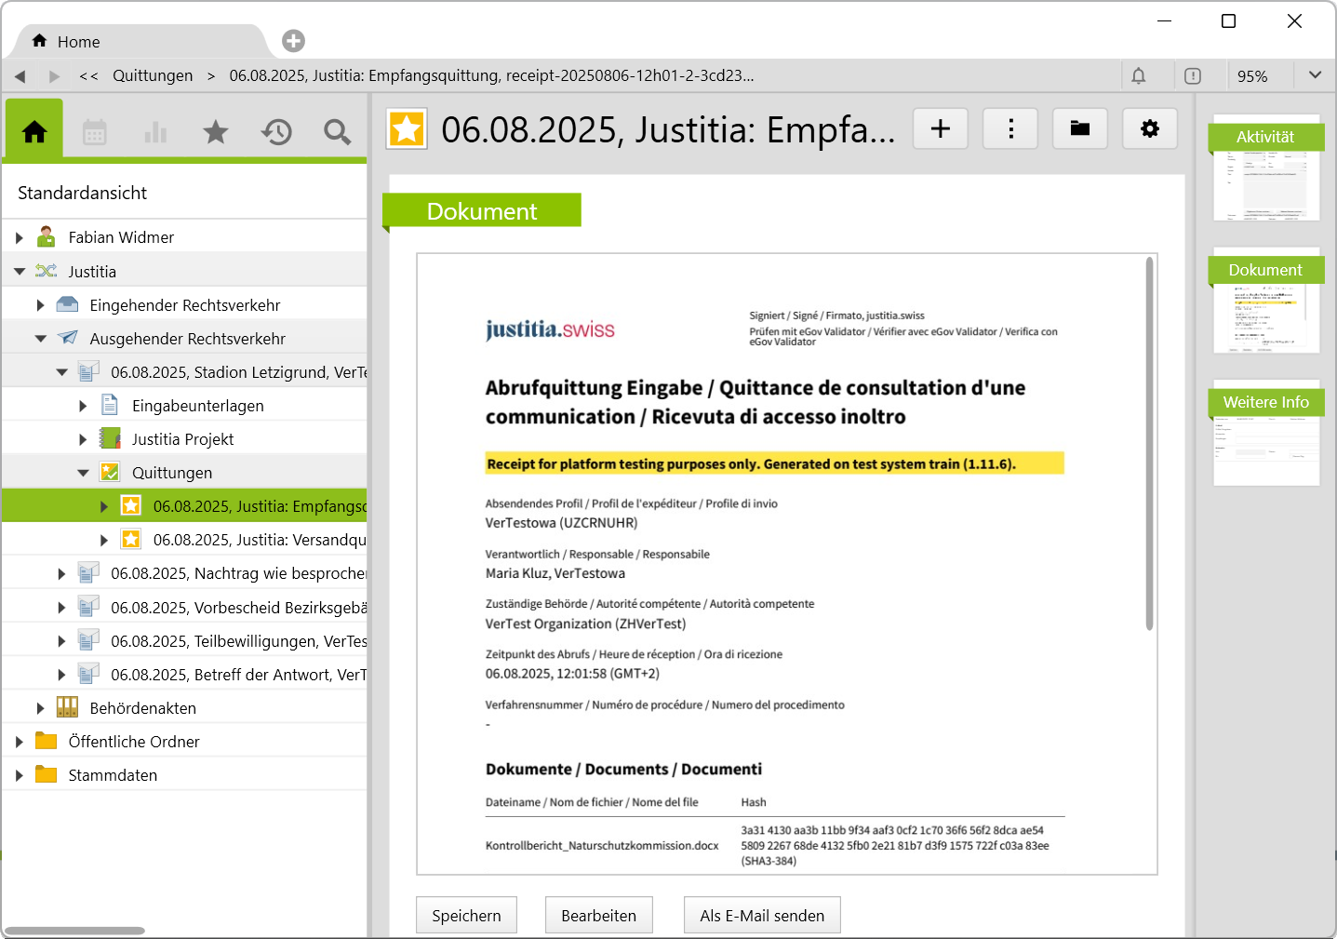The height and width of the screenshot is (939, 1337).
Task: Click the current document breadcrumb title
Action: pyautogui.click(x=491, y=75)
